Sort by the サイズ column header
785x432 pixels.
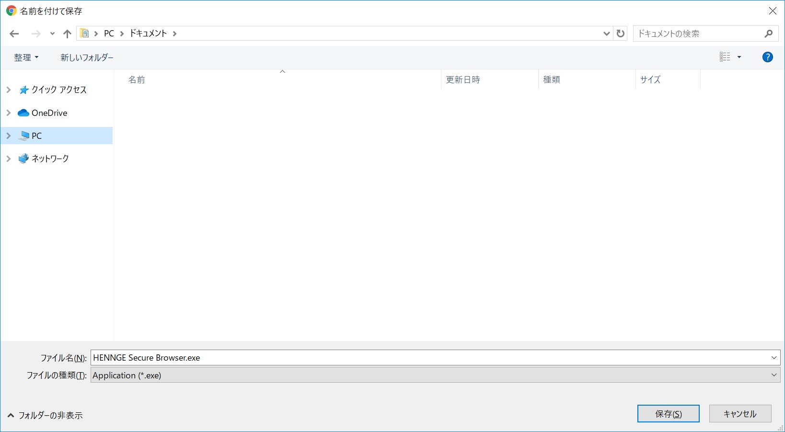point(668,80)
